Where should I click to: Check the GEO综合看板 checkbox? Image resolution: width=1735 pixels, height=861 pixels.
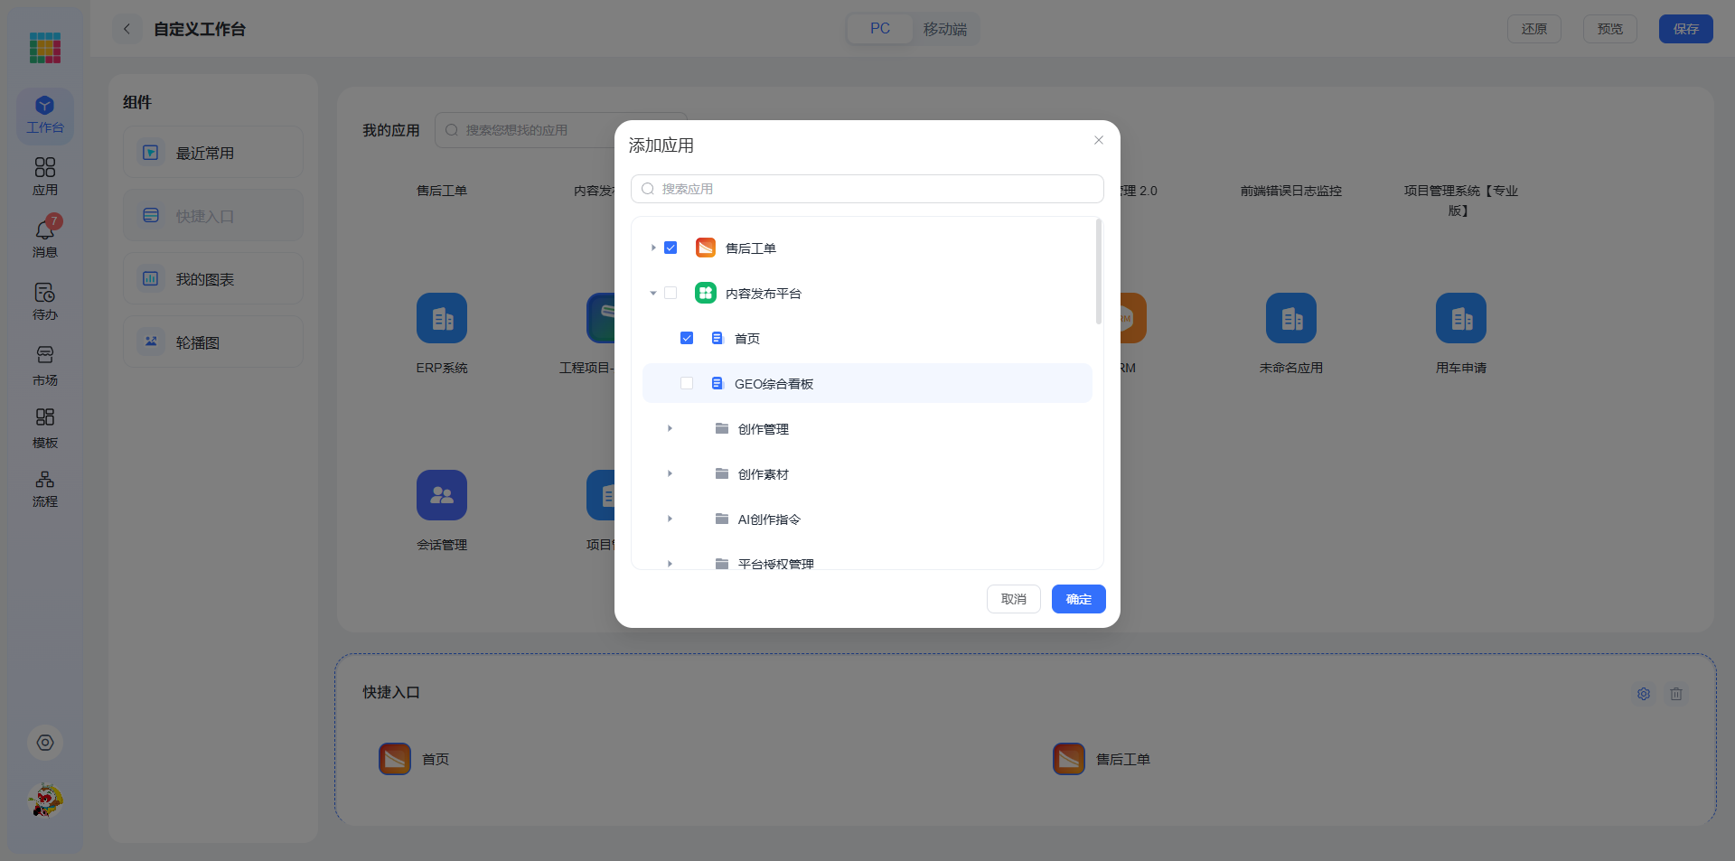coord(687,383)
